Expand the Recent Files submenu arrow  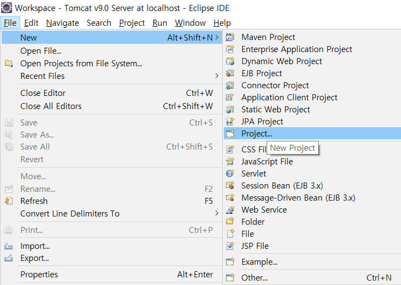point(217,76)
